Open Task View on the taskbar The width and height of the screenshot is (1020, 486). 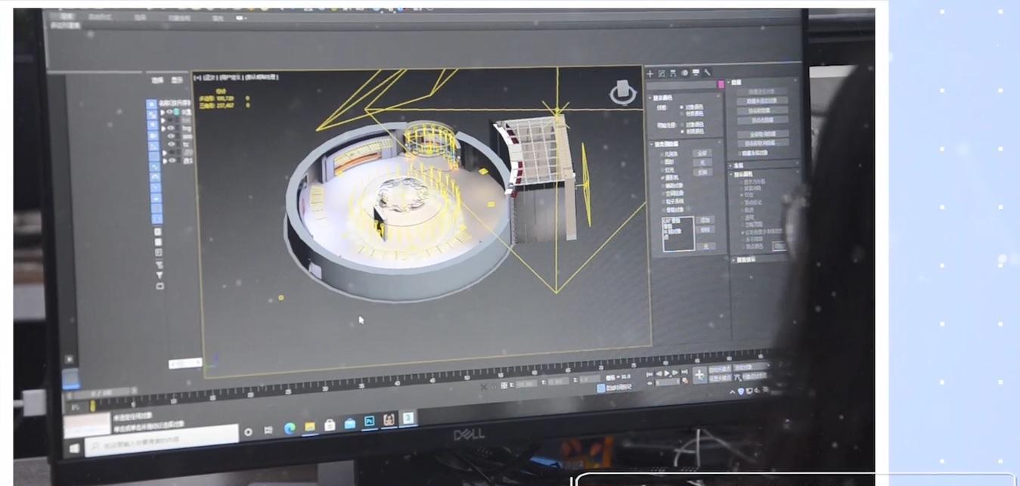[268, 430]
